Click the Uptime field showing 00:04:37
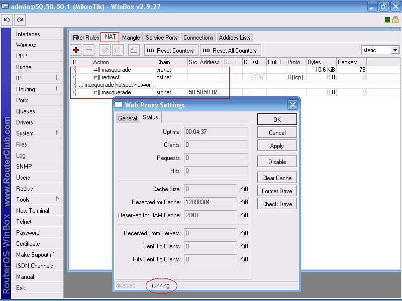Image resolution: width=402 pixels, height=301 pixels. pos(216,132)
